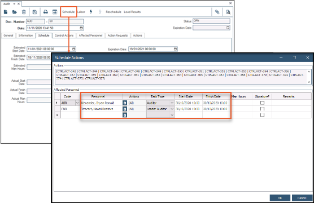This screenshot has width=314, height=203.
Task: Select the ABR row header arrow
Action: click(57, 103)
